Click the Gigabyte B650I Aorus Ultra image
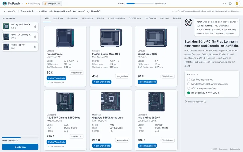The image size is (243, 152). point(111,102)
